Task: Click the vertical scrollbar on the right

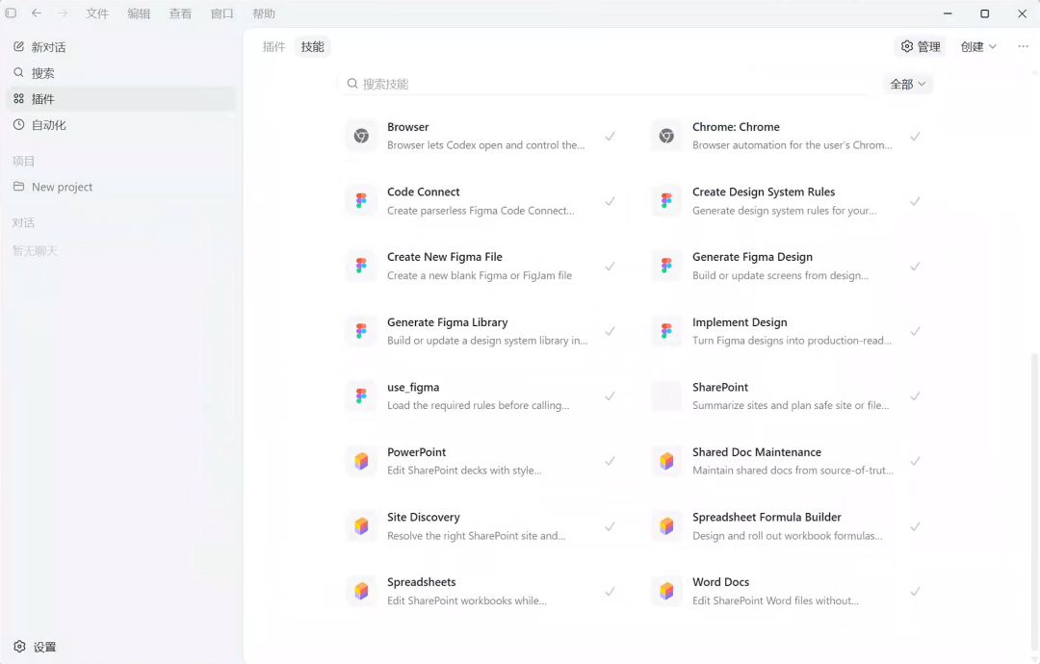Action: click(x=1034, y=503)
